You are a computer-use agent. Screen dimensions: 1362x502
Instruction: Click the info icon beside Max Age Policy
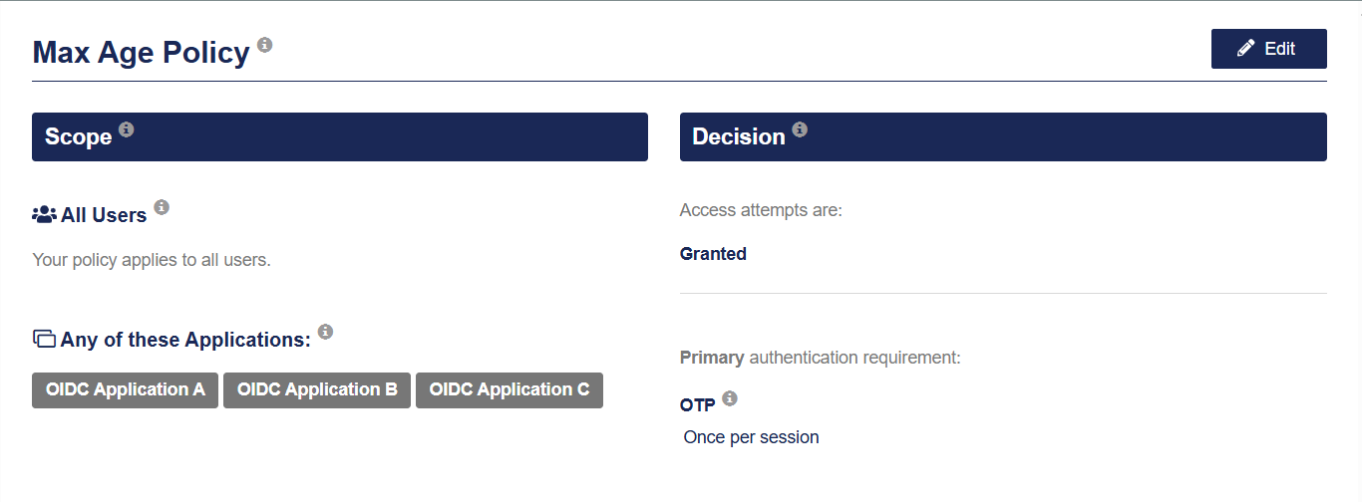point(264,45)
